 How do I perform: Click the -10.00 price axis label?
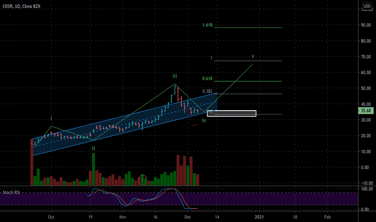(x=366, y=183)
